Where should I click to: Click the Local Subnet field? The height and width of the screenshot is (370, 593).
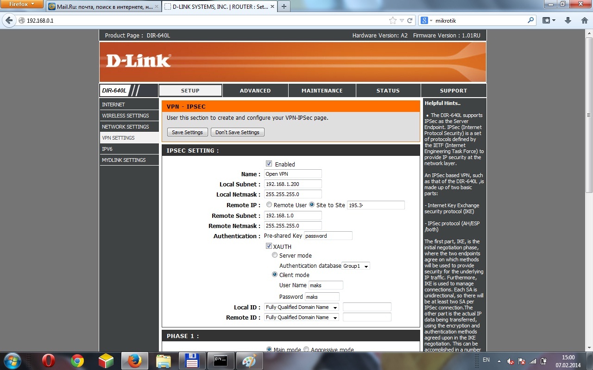click(293, 184)
